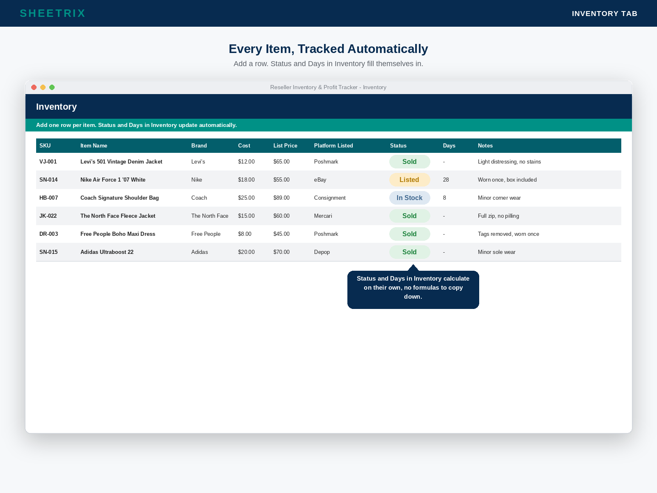Viewport: 657px width, 493px height.
Task: Click SKU cell DR-003
Action: click(48, 234)
